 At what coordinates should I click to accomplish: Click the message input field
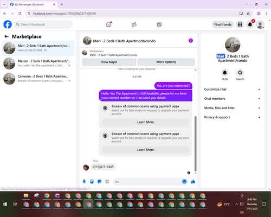147,182
